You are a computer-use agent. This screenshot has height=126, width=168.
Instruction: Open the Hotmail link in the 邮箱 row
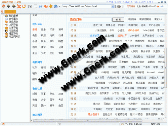[x=151, y=73]
